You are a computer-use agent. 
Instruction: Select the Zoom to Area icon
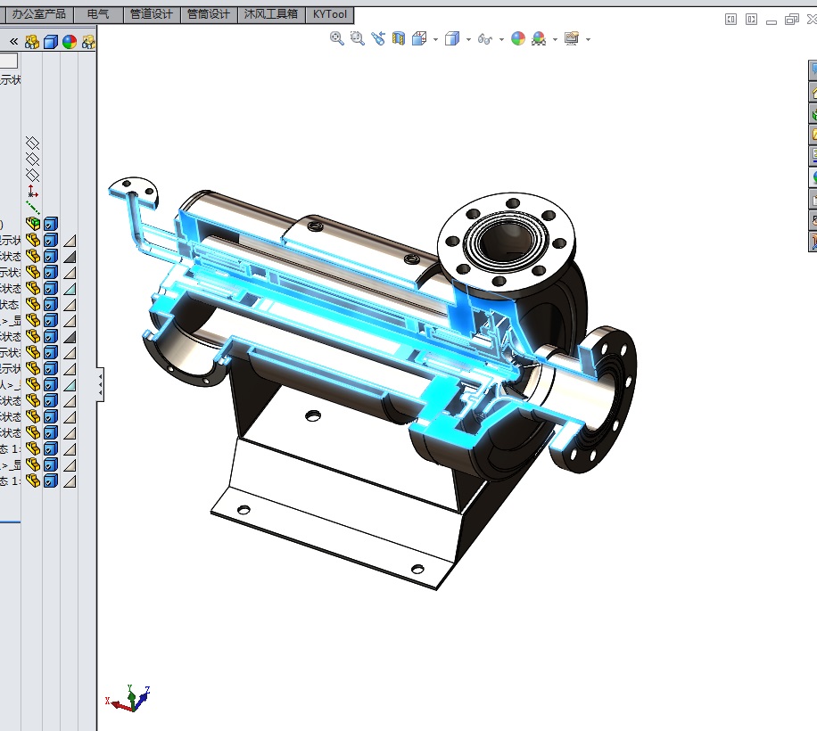[357, 38]
